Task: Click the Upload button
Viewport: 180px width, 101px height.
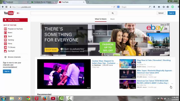Action: pos(161,13)
